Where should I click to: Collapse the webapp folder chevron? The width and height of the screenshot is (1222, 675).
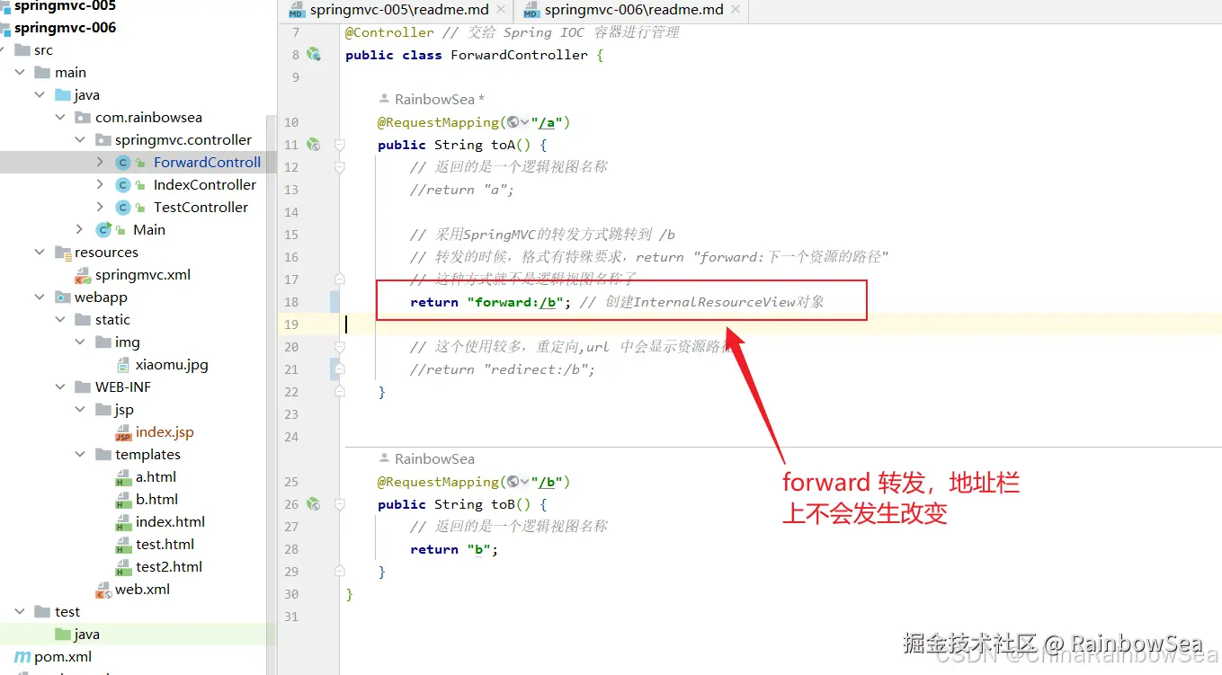39,297
